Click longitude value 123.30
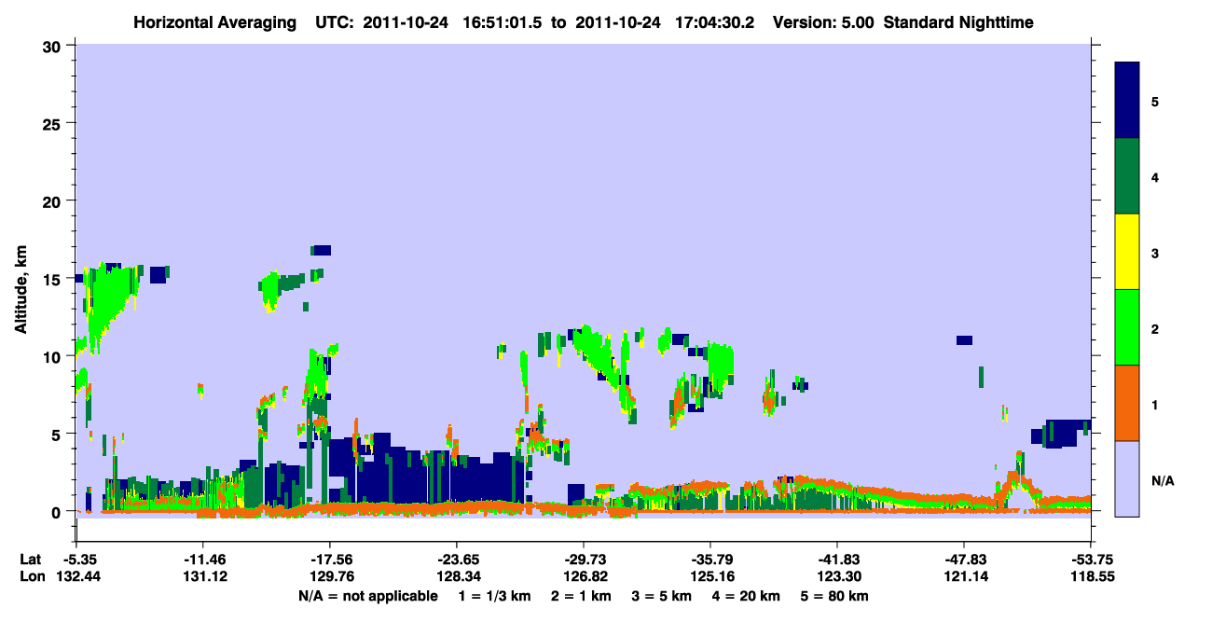This screenshot has width=1212, height=622. [837, 576]
